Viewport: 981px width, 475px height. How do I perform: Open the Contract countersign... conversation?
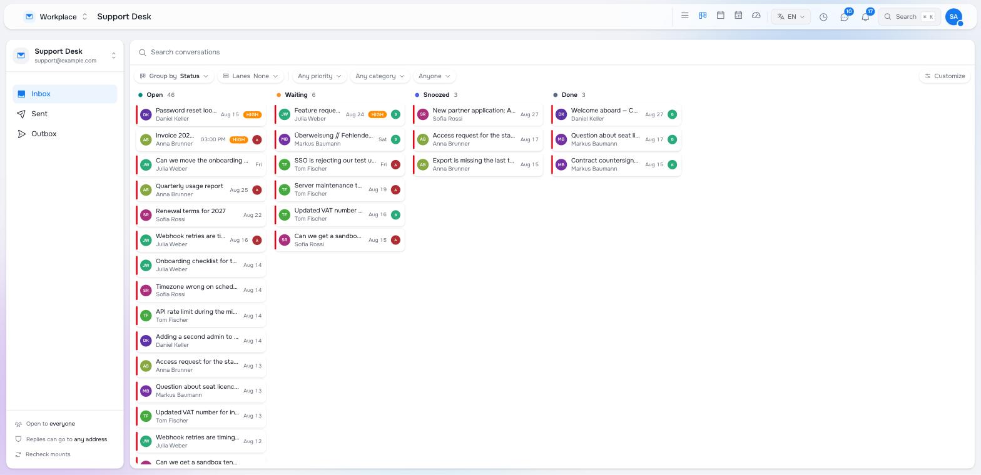[x=616, y=164]
